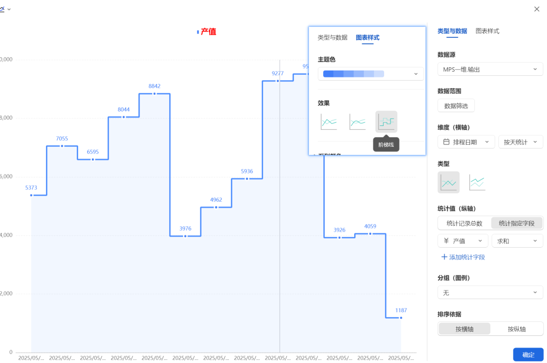Click the 5936 data label
The image size is (547, 363).
coord(247,171)
